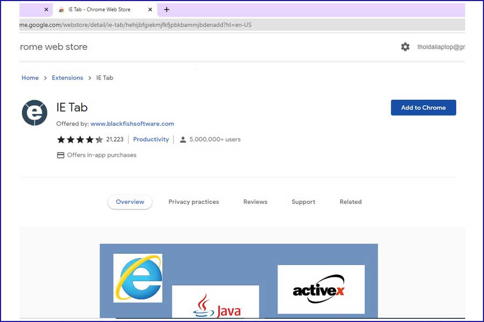
Task: Click the 21,223 ratings count
Action: click(114, 139)
